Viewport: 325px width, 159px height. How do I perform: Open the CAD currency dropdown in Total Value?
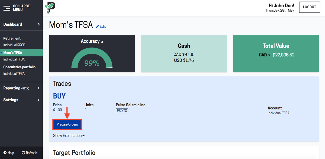pos(265,55)
